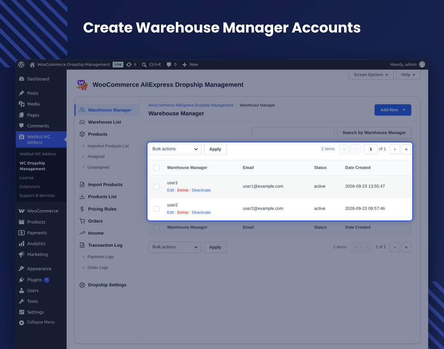Open site home via house icon
Image resolution: width=444 pixels, height=349 pixels.
click(x=32, y=65)
